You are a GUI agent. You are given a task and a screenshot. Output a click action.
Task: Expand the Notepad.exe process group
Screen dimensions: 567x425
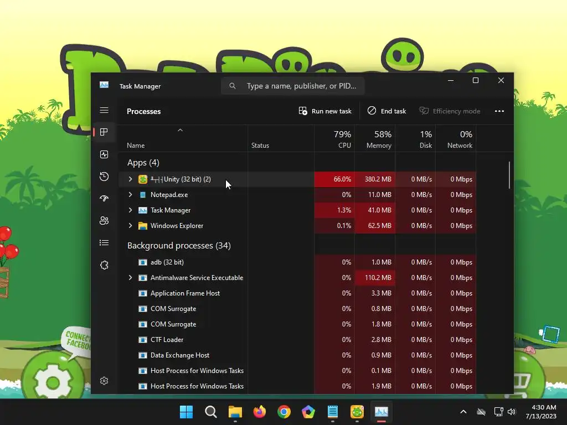(x=131, y=195)
